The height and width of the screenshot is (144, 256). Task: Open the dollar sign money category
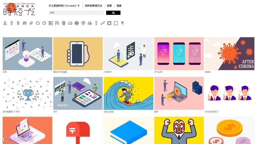click(x=18, y=23)
